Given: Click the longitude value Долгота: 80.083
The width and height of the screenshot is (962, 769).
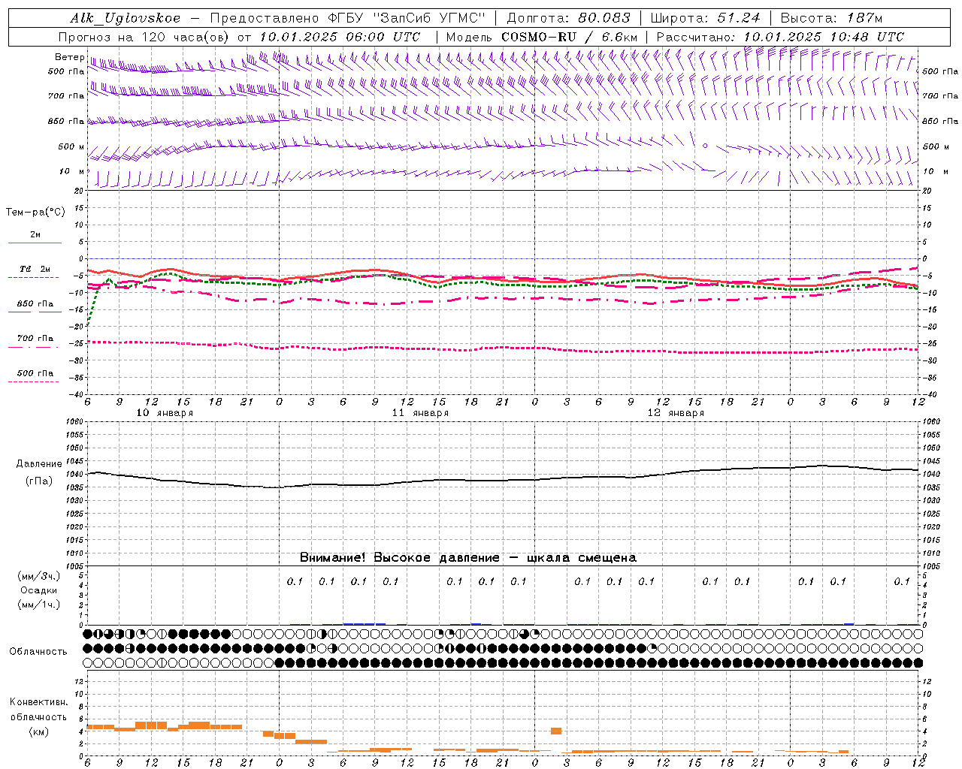Looking at the screenshot, I should click(567, 18).
